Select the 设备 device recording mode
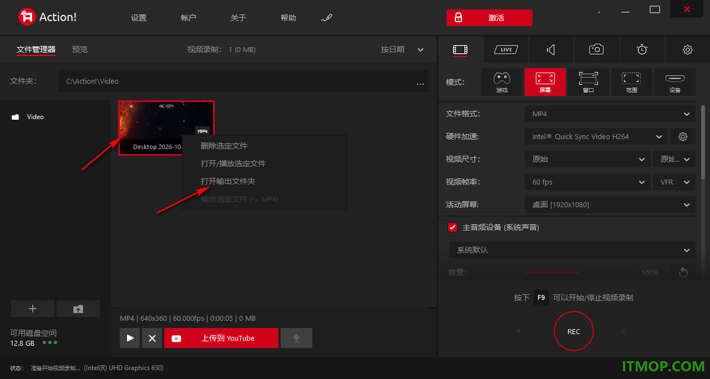This screenshot has width=710, height=379. (x=675, y=82)
